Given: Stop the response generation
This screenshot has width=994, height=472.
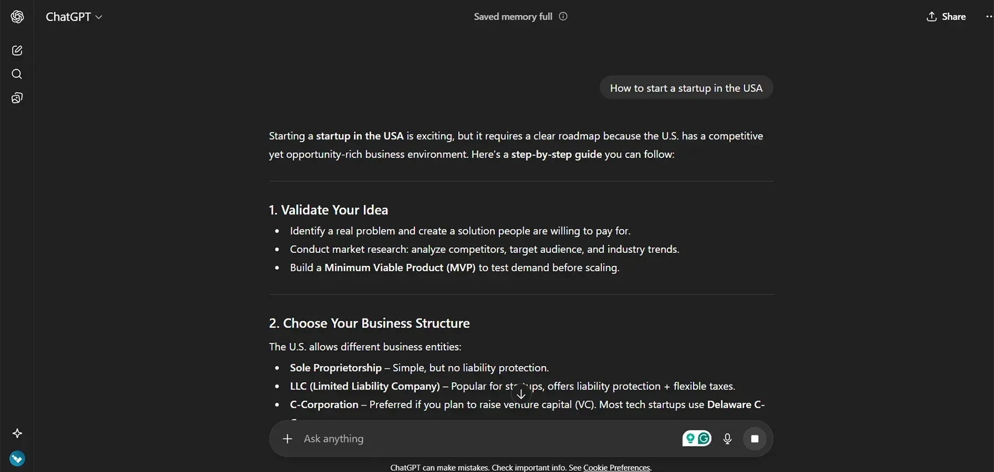Looking at the screenshot, I should pos(755,438).
